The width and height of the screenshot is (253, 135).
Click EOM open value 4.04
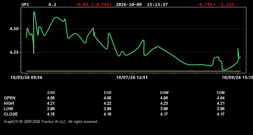pos(221,98)
